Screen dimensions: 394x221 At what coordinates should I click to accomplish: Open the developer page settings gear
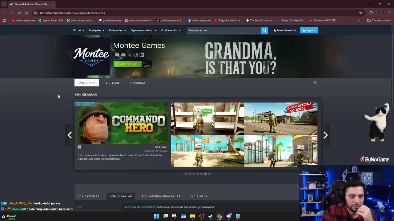coord(315,83)
